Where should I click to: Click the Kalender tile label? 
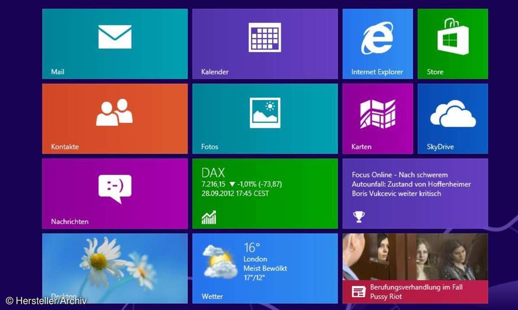click(x=215, y=72)
